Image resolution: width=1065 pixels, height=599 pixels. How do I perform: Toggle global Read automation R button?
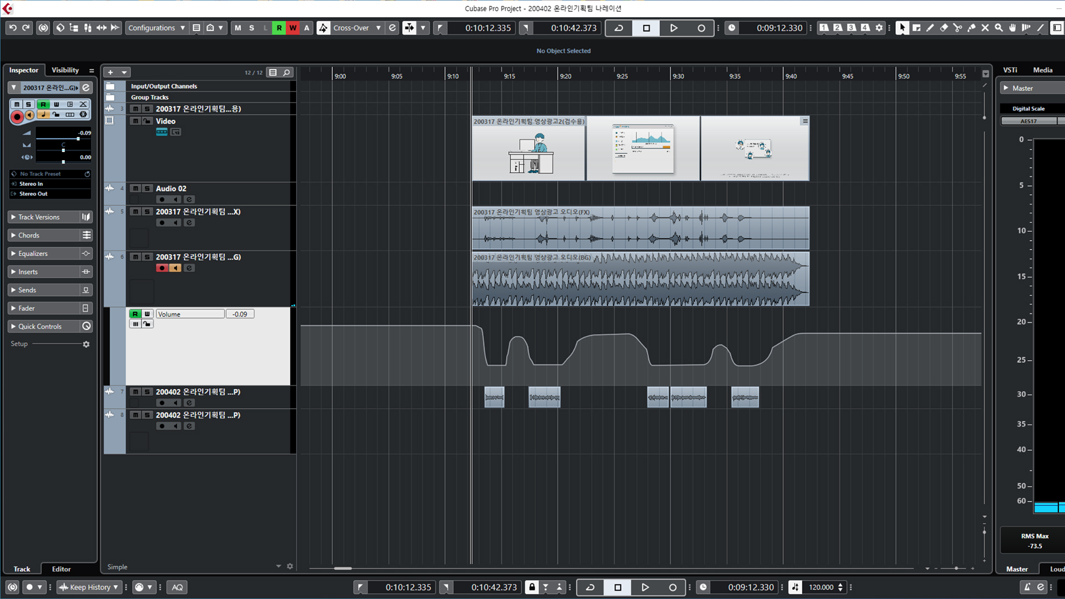click(x=279, y=28)
